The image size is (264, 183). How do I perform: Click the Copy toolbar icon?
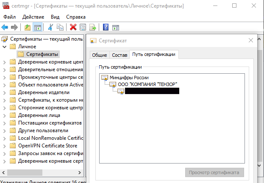point(60,27)
